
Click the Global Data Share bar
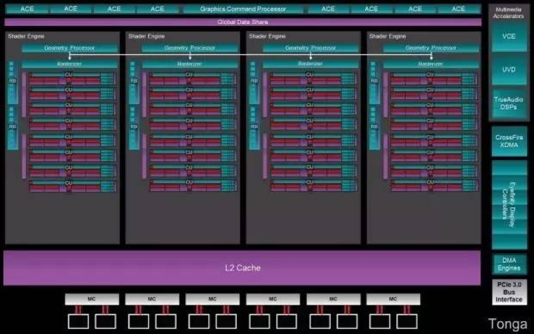[243, 22]
